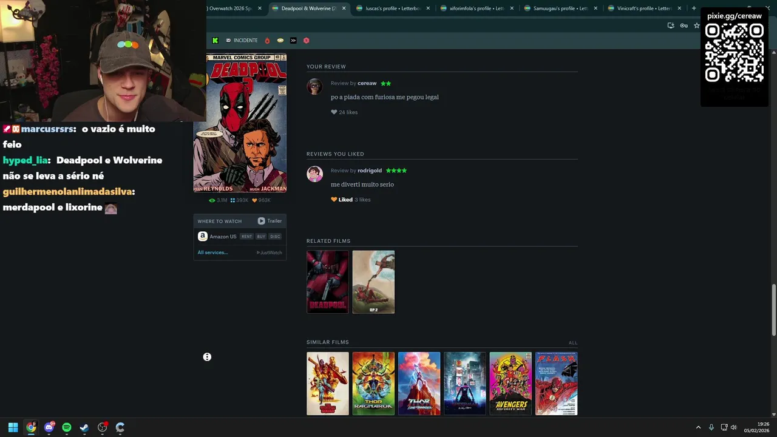Screen dimensions: 777x437
Task: Open the red hexagon bookmark icon
Action: click(x=306, y=40)
